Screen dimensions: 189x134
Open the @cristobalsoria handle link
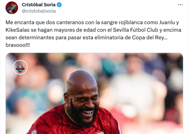click(x=39, y=11)
